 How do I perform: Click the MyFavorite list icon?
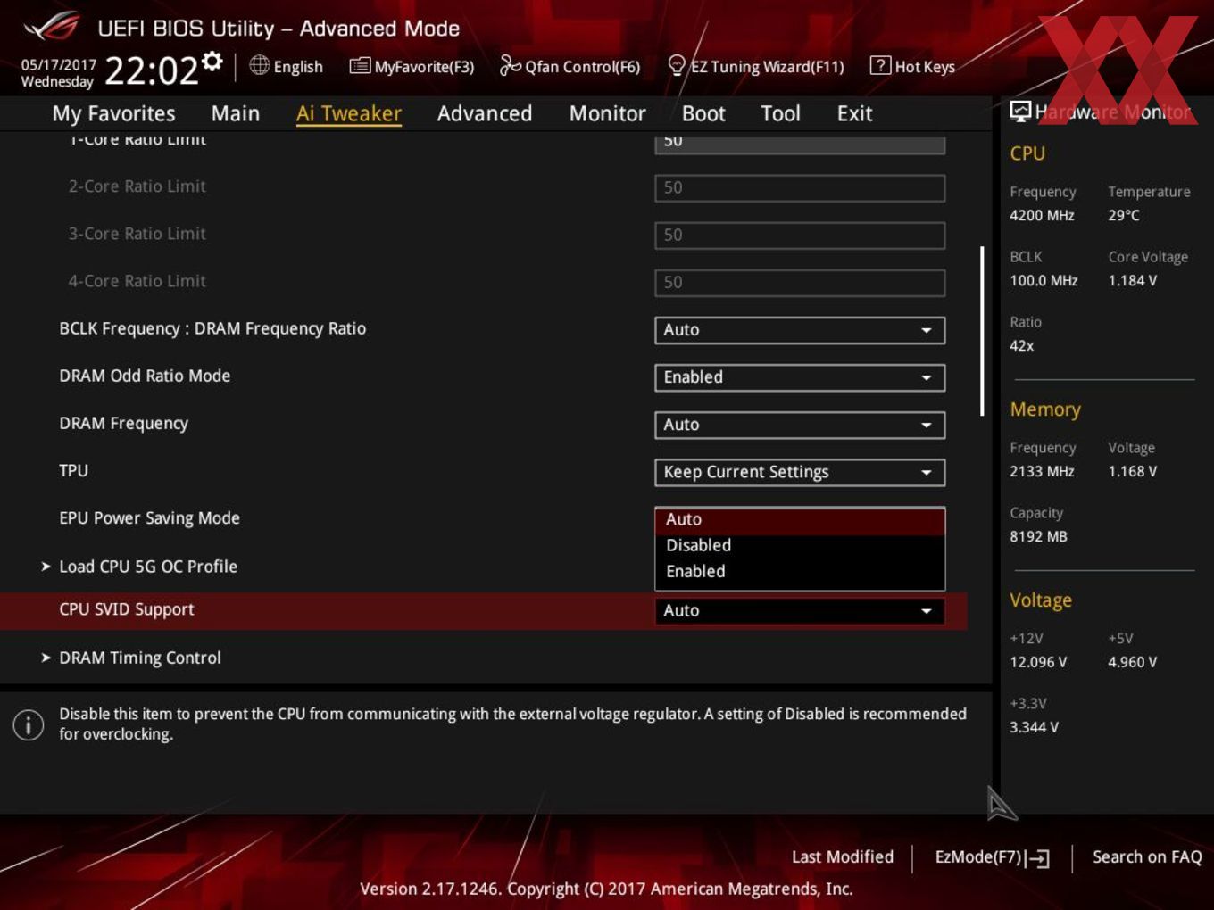[x=360, y=66]
